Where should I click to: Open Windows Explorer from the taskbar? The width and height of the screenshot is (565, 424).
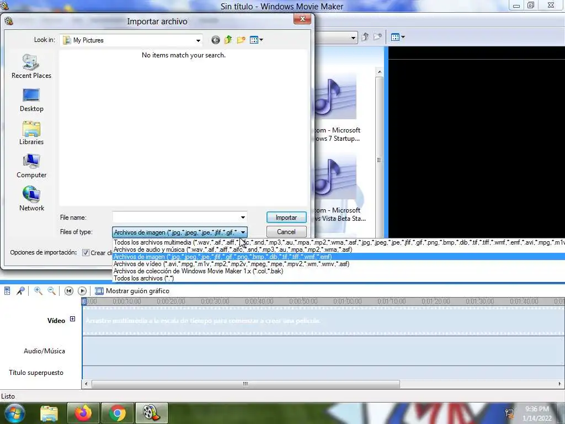tap(49, 414)
